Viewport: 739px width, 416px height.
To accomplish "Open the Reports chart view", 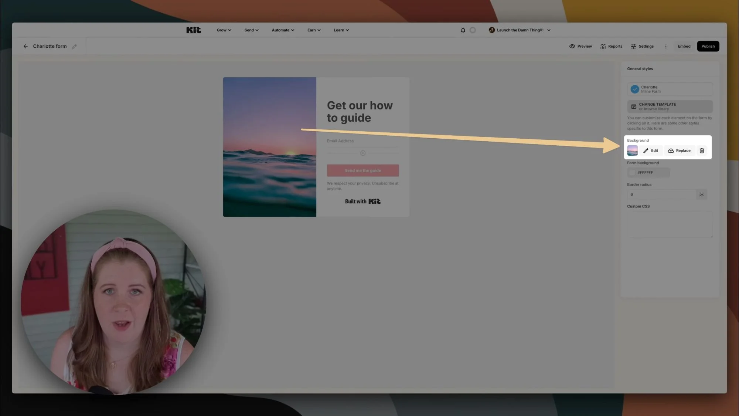I will coord(611,47).
